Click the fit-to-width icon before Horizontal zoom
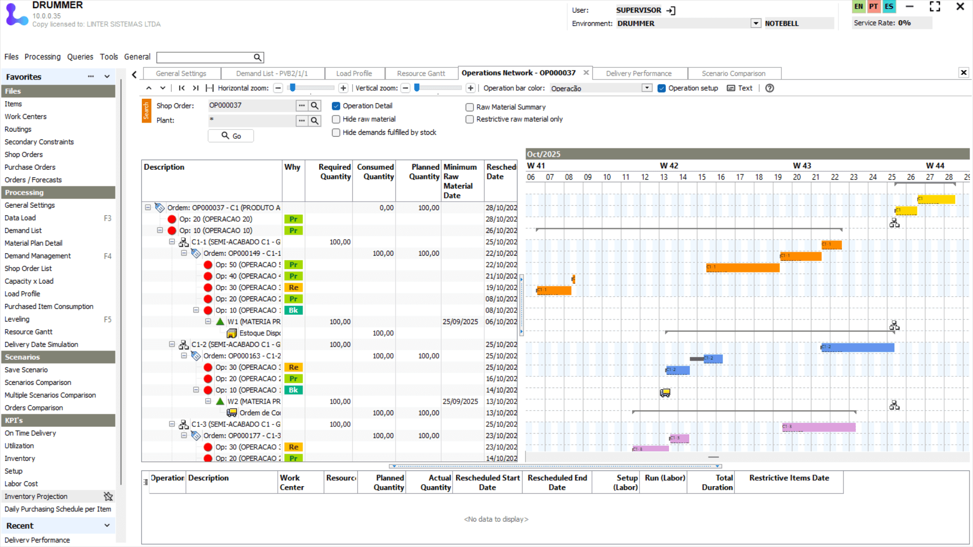The image size is (973, 547). [x=209, y=88]
